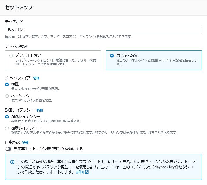
Task: Click the external link icon after 詳細
Action: [87, 172]
